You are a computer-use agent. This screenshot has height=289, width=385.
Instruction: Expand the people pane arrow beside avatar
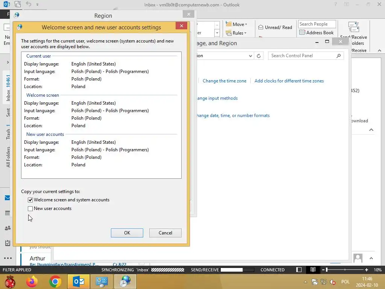coord(371,258)
